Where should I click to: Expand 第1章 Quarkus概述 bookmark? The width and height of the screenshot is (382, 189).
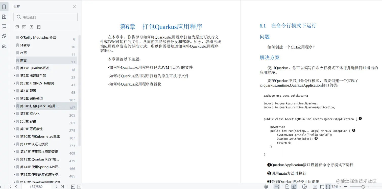pyautogui.click(x=14, y=68)
